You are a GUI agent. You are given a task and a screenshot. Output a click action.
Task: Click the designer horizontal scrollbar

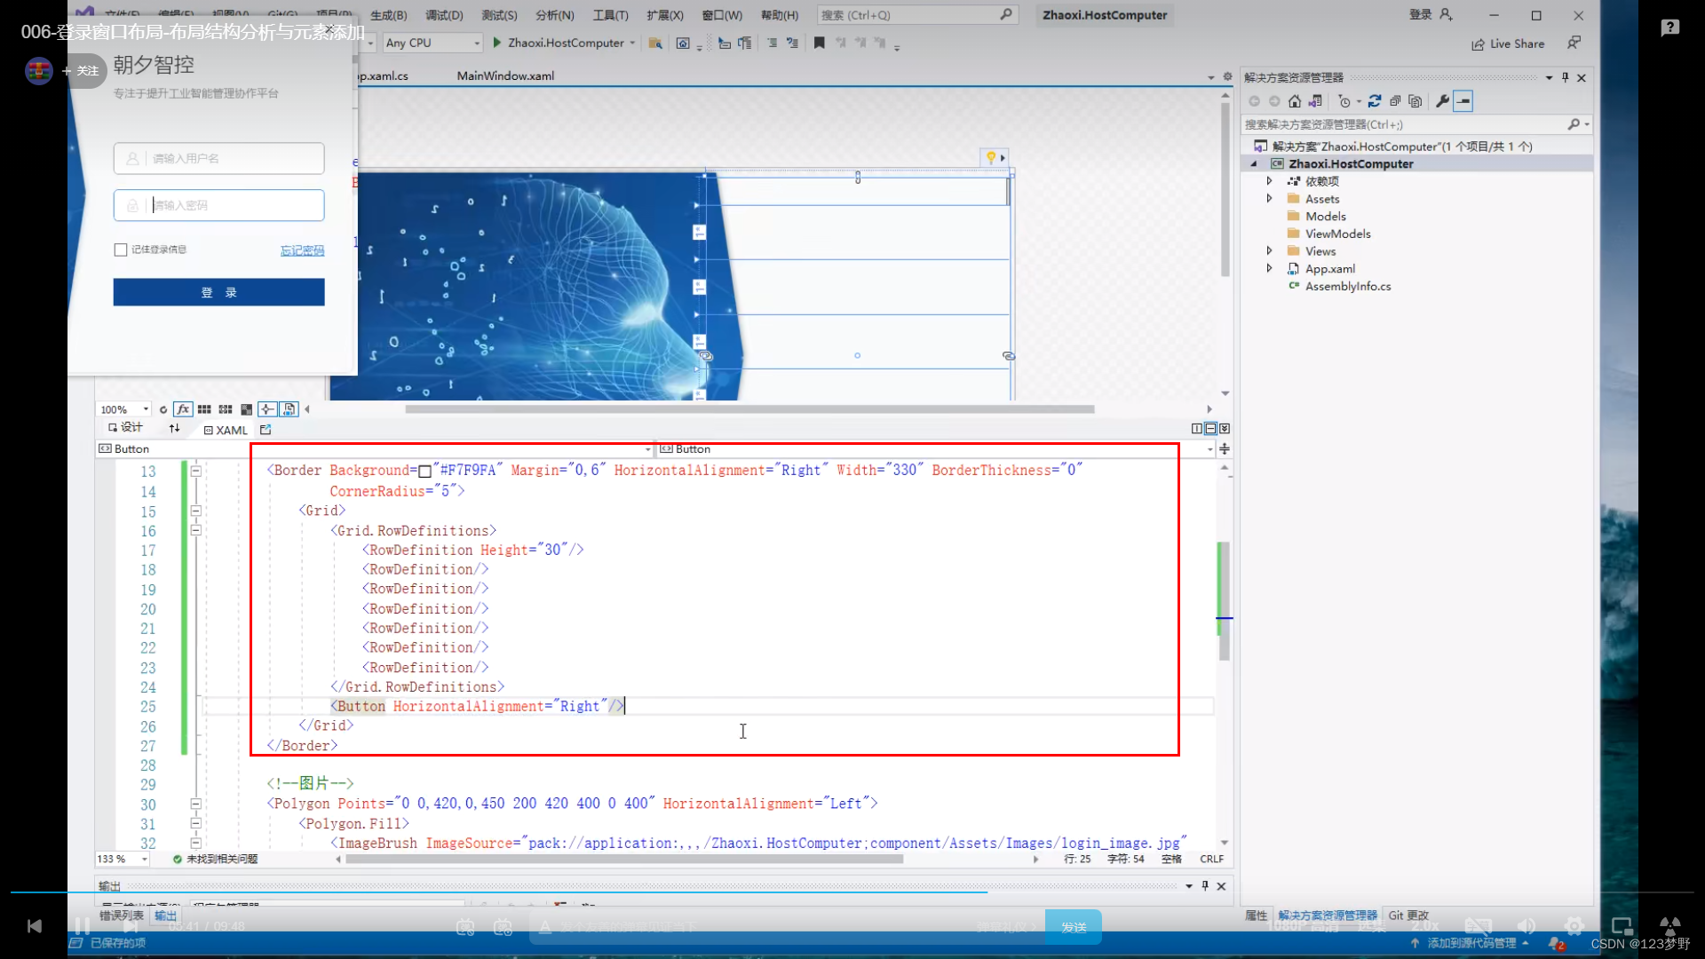pyautogui.click(x=749, y=409)
